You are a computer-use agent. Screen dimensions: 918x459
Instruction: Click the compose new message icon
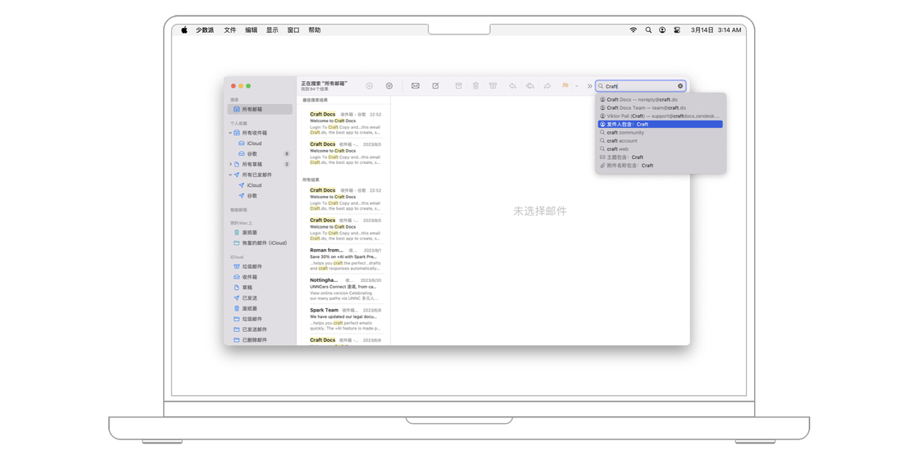click(x=435, y=86)
